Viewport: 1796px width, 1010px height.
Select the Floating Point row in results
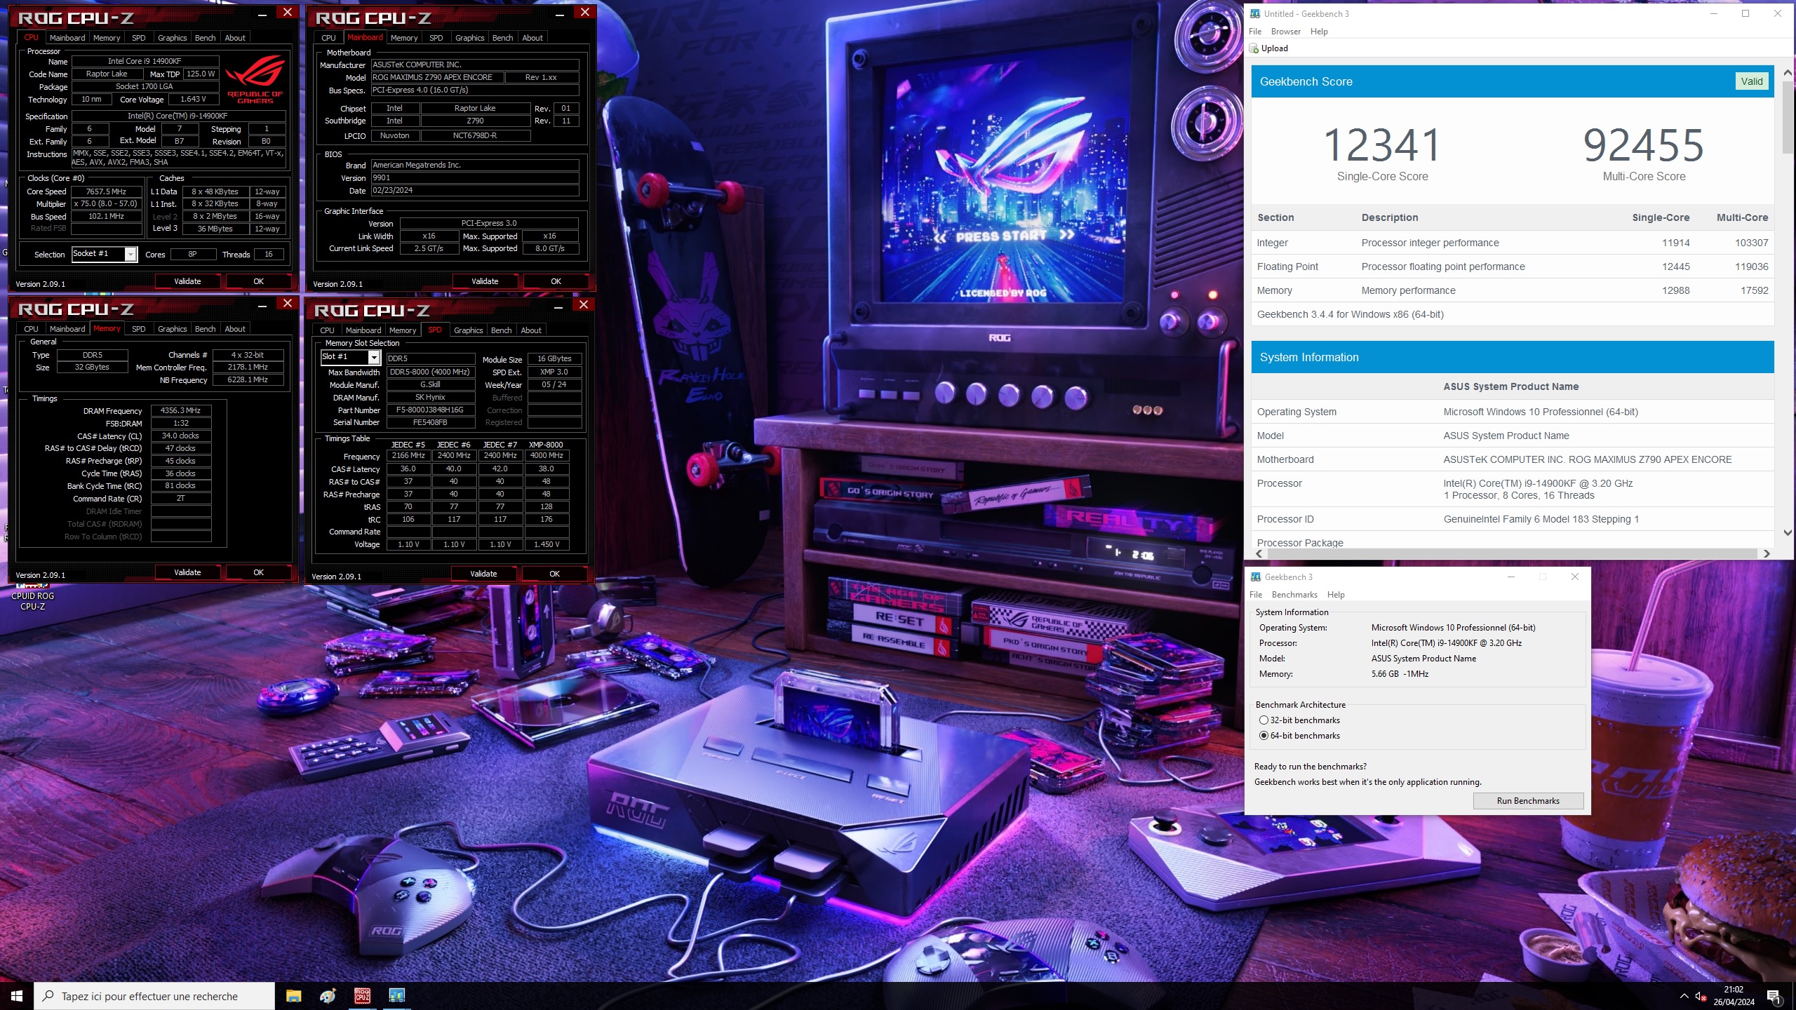pos(1513,267)
